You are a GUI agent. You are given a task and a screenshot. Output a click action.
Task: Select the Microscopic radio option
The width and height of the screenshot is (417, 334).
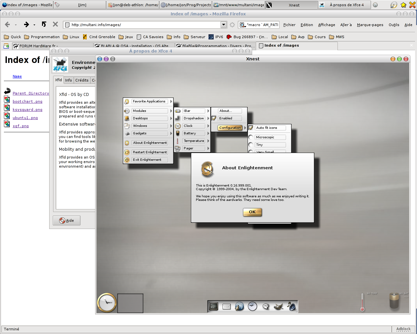click(251, 137)
